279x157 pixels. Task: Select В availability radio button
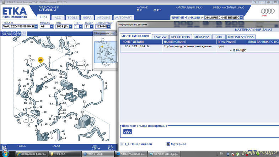[138, 10]
